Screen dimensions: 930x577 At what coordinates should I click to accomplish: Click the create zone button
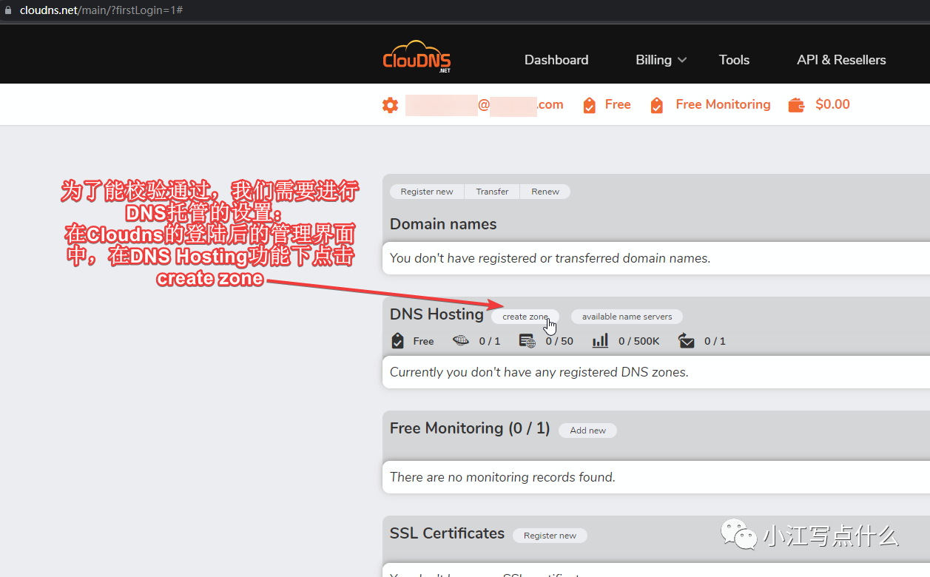525,317
